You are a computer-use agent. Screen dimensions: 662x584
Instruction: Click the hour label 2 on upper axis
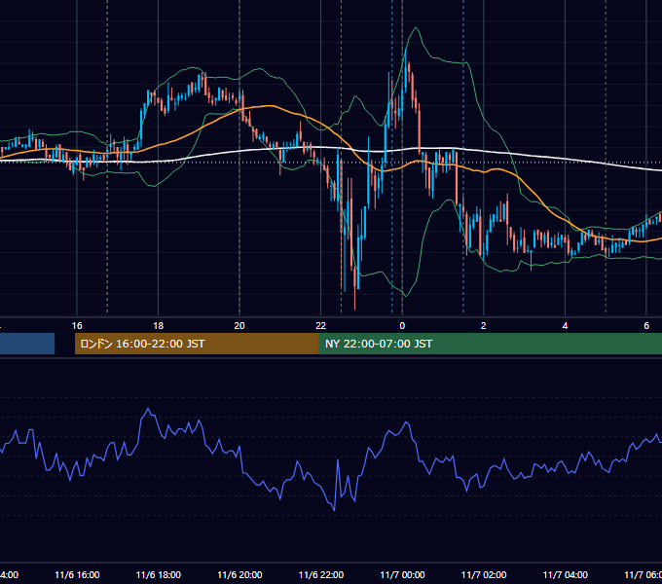[484, 326]
